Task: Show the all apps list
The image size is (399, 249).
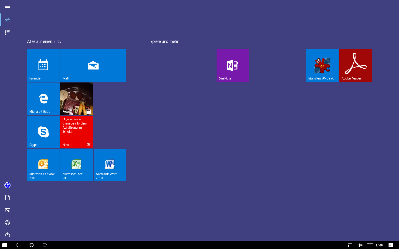Action: coord(7,32)
